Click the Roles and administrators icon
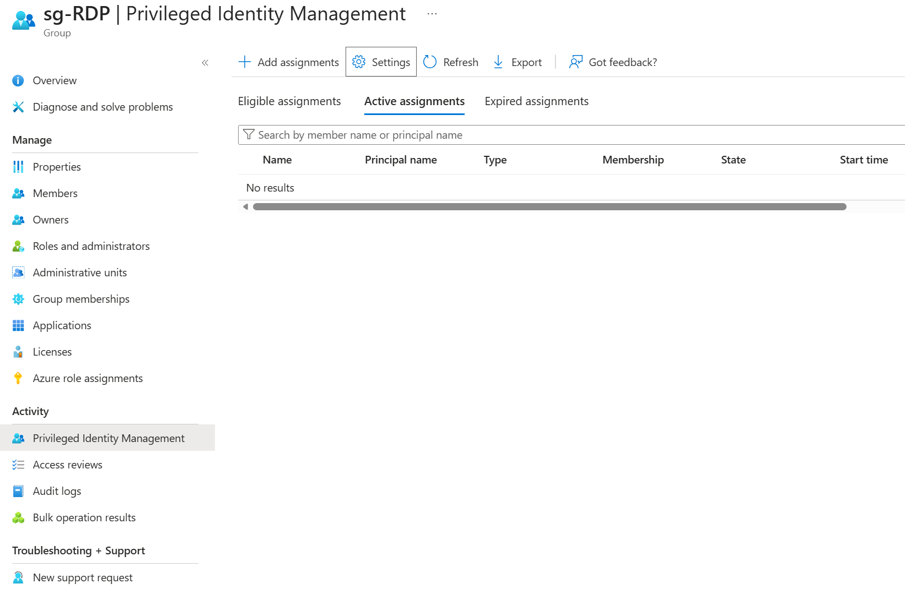 click(x=18, y=246)
